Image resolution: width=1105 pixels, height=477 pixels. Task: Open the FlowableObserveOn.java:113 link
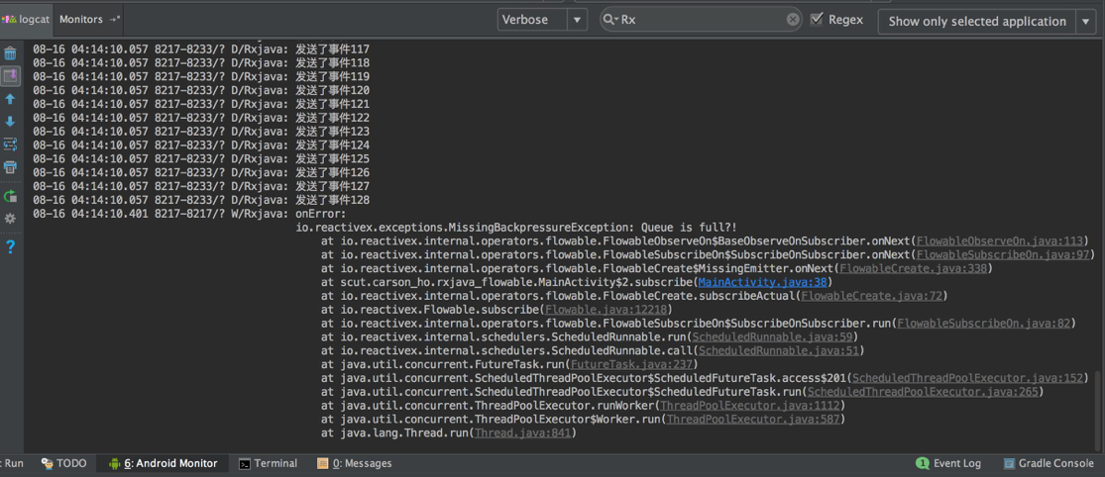[x=1001, y=240]
